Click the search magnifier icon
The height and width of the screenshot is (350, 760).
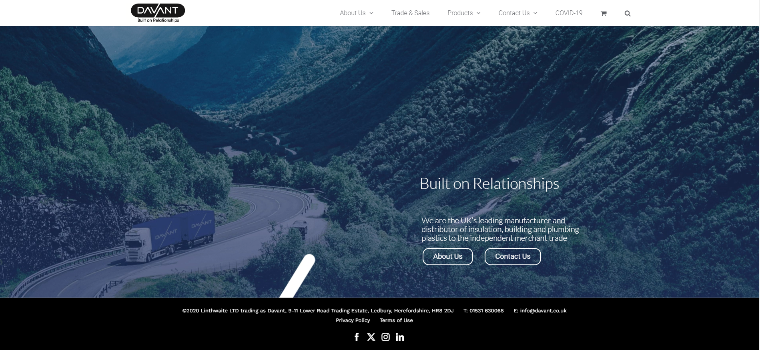628,13
